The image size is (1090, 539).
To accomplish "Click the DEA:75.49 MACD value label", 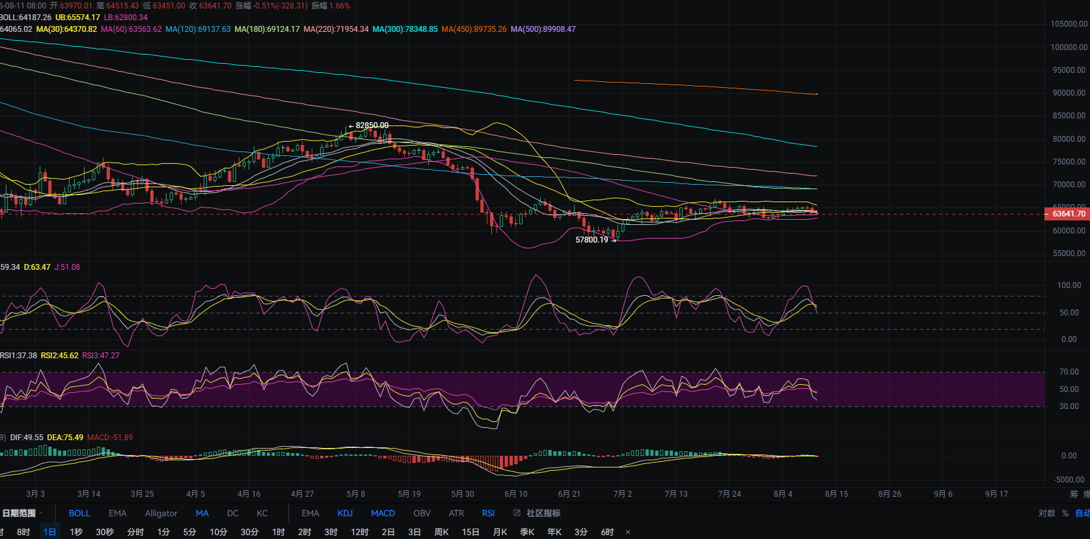I will tap(65, 438).
